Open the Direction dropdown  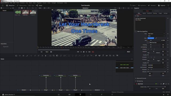pyautogui.click(x=156, y=65)
